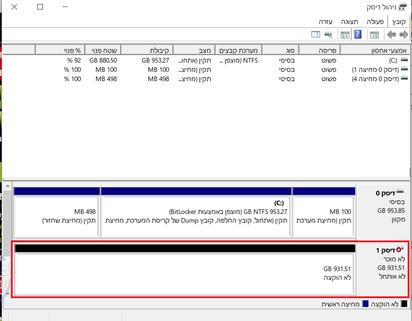This screenshot has height=321, width=412.
Task: Select the (דיסק 0 מחיצה 4) row
Action: 206,79
